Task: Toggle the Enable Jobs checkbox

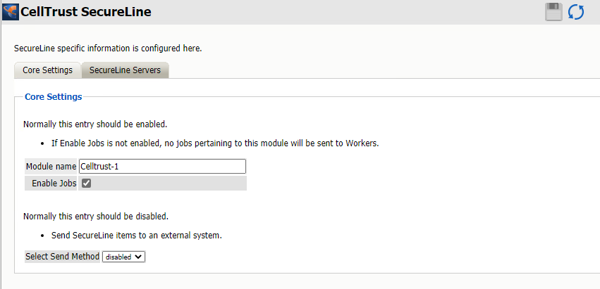Action: (x=87, y=184)
